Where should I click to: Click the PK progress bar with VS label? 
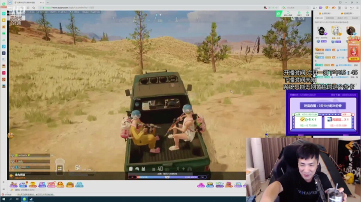coord(167,177)
